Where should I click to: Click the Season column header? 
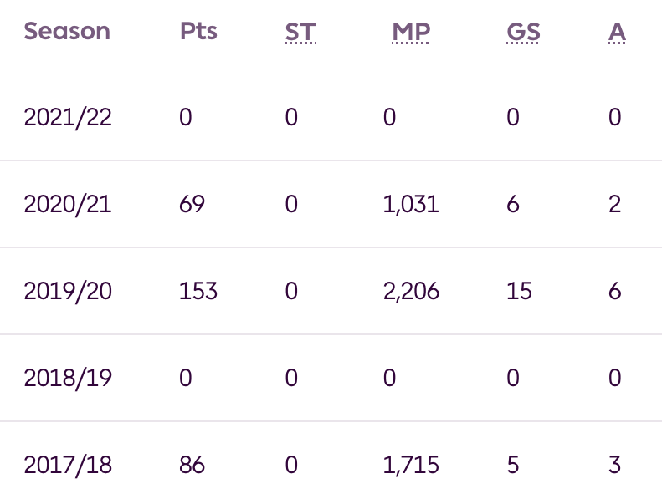[67, 32]
